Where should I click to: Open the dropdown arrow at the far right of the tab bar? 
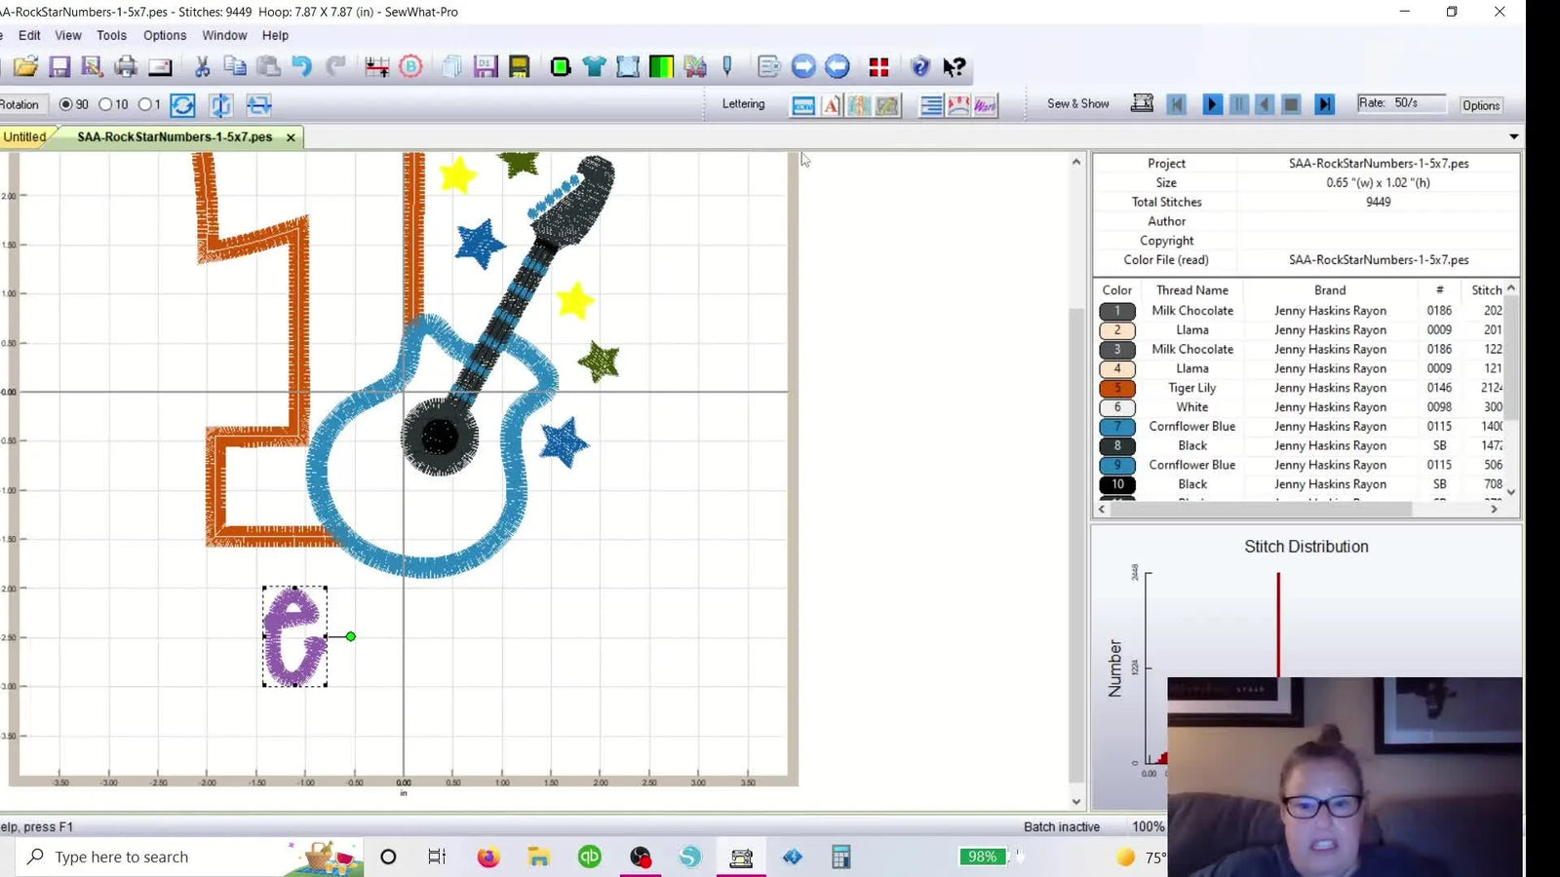tap(1512, 136)
